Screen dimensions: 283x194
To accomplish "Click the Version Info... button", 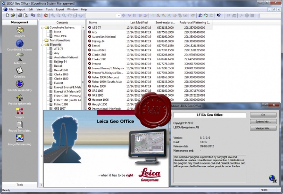I will point(263,128).
